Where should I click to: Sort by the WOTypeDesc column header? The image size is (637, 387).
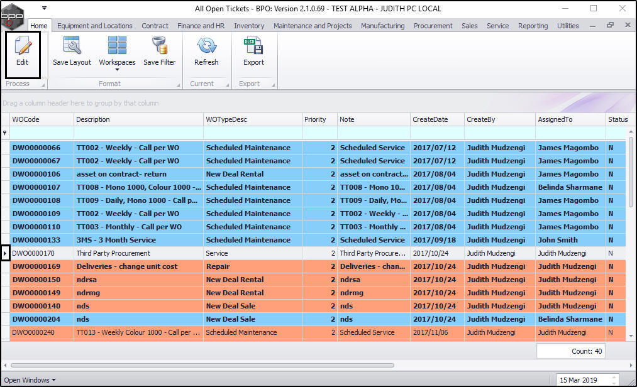tap(253, 119)
